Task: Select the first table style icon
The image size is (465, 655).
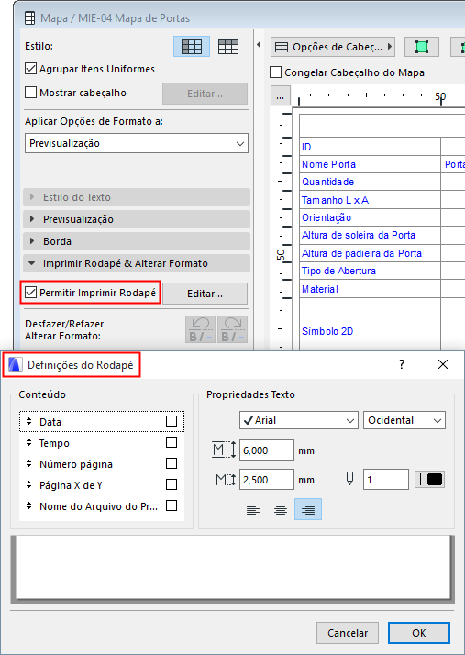Action: tap(192, 47)
